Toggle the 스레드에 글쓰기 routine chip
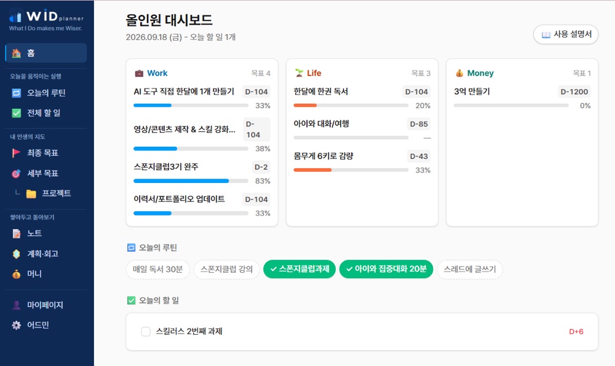This screenshot has height=366, width=615. tap(469, 270)
